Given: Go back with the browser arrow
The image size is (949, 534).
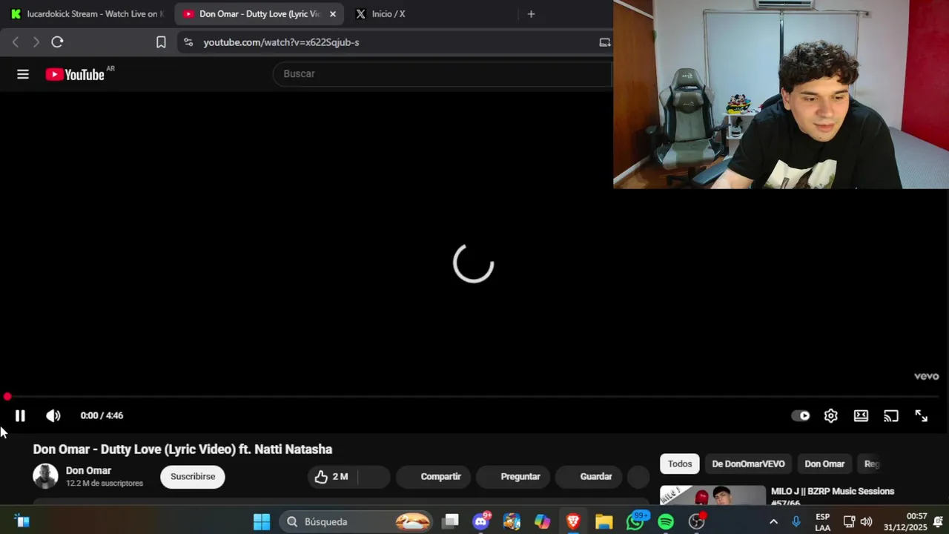Looking at the screenshot, I should click(16, 42).
